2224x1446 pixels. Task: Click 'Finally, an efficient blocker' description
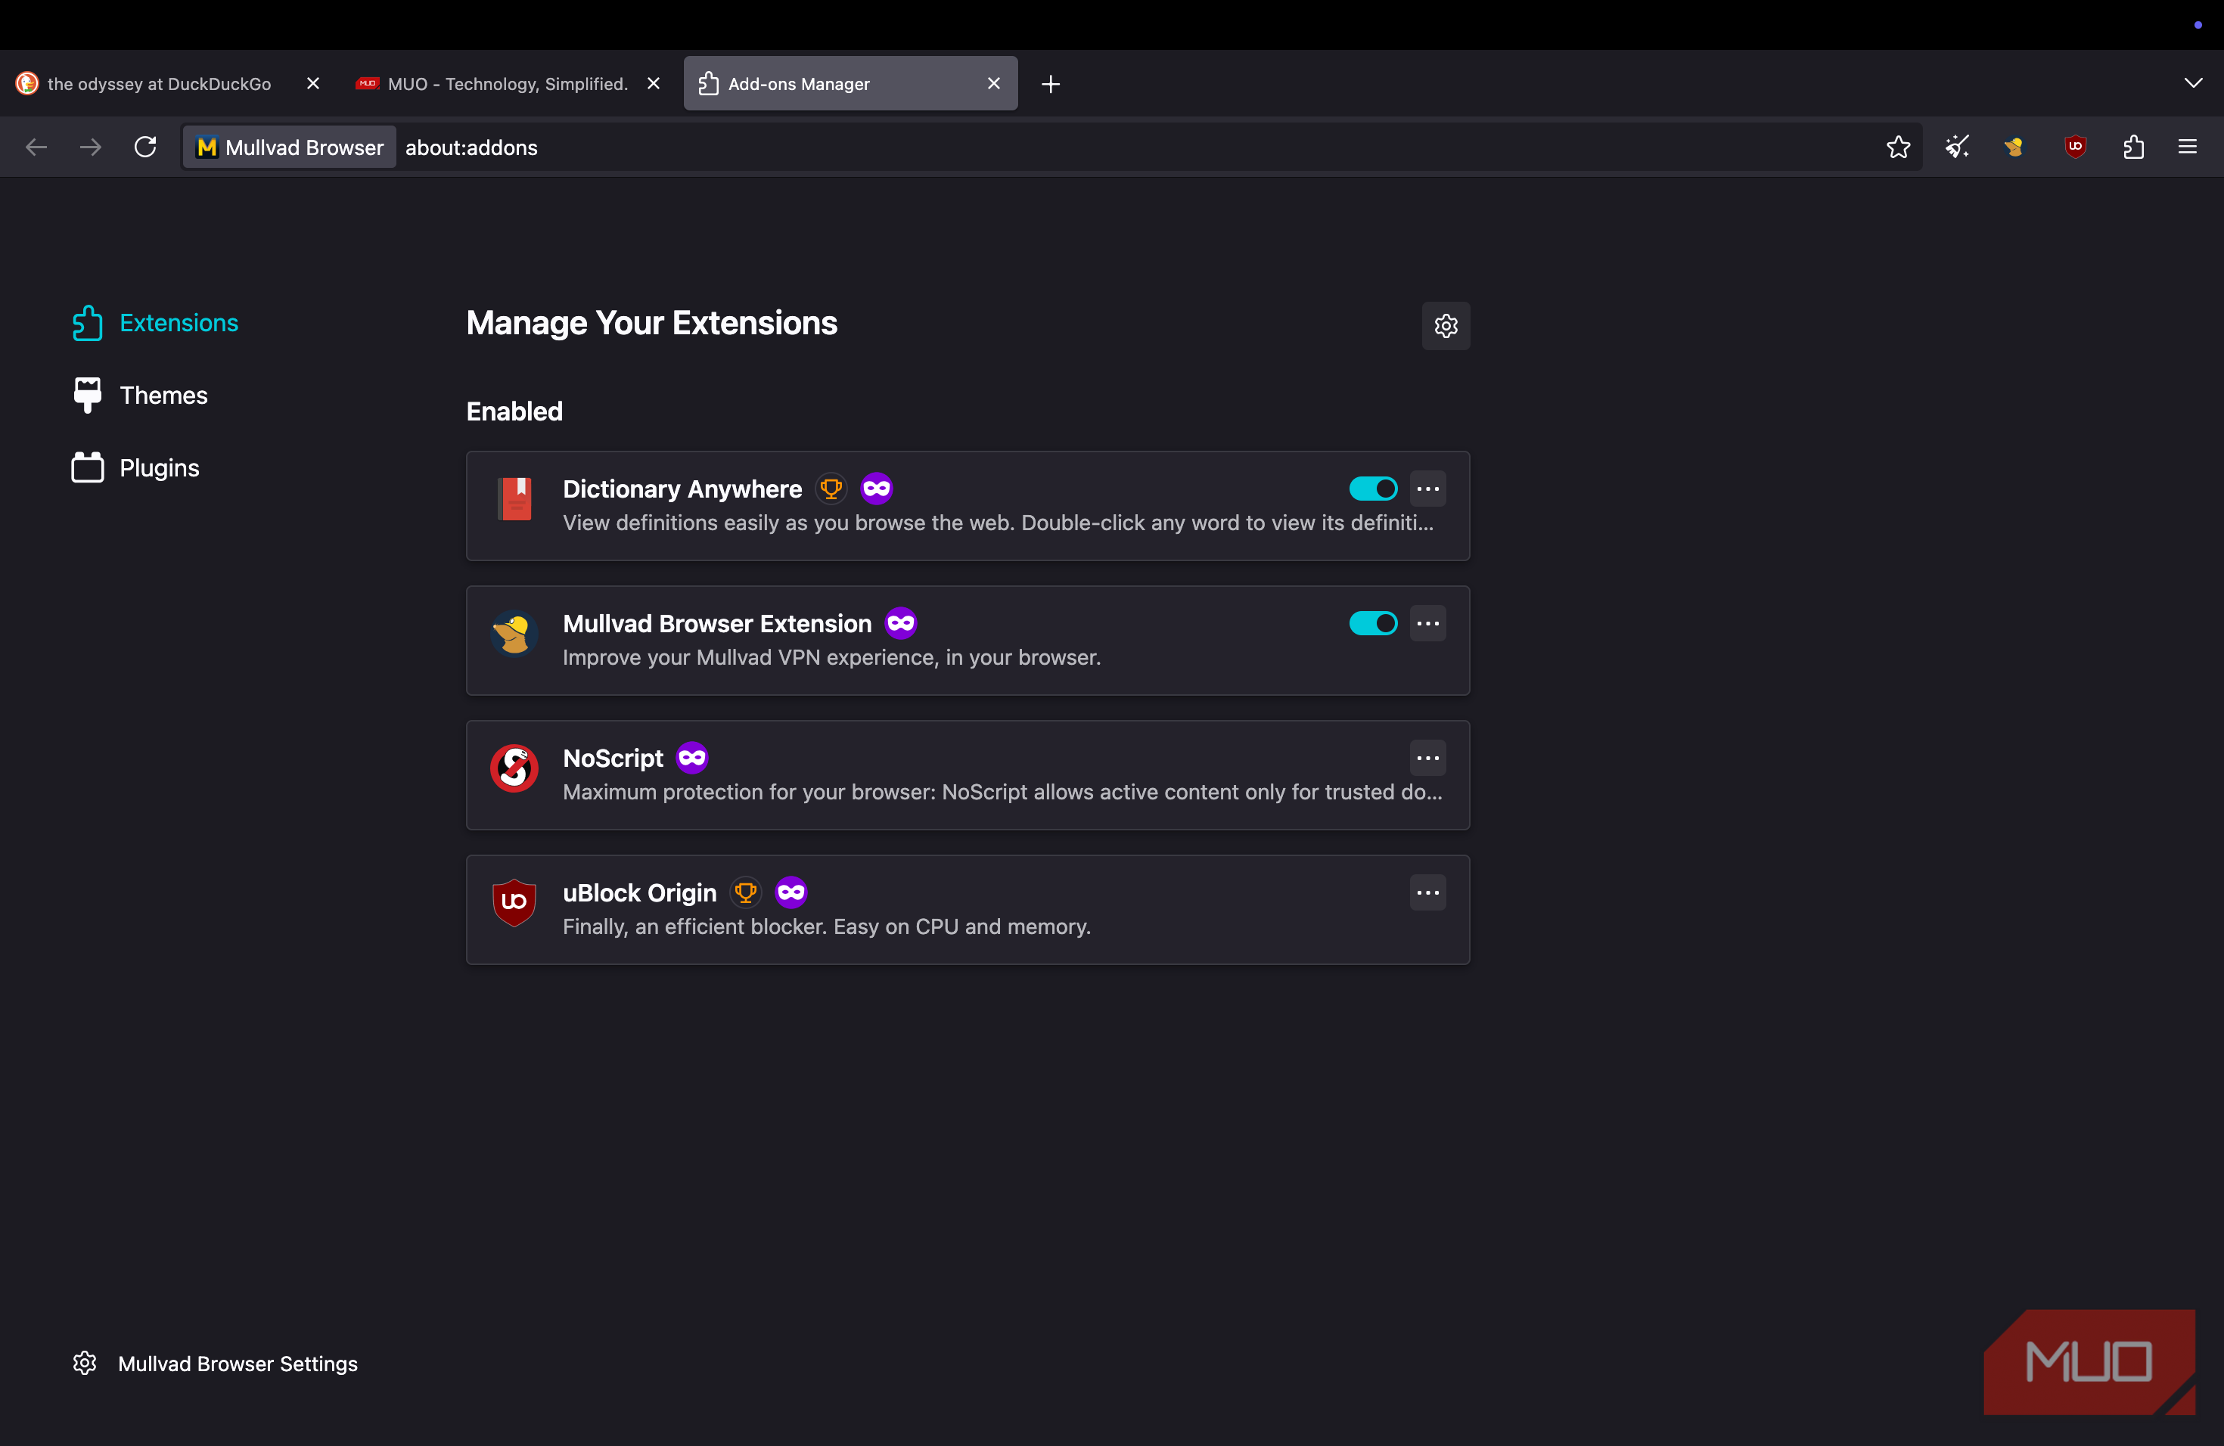point(826,926)
